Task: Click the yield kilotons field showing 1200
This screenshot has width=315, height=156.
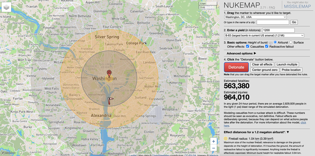Action: pyautogui.click(x=278, y=30)
